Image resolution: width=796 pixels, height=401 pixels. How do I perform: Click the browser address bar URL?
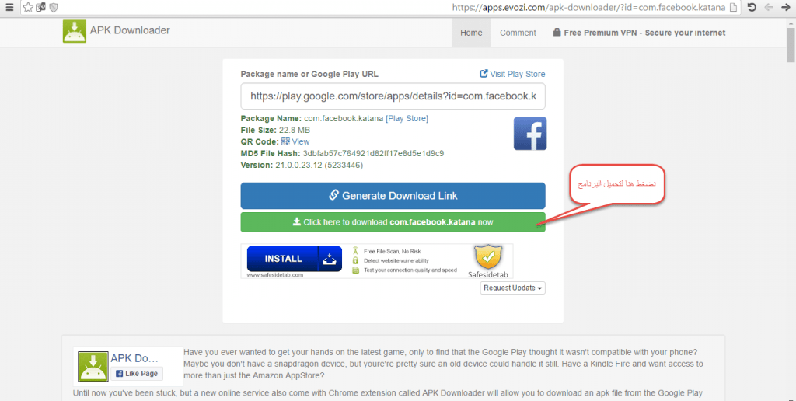(x=589, y=8)
